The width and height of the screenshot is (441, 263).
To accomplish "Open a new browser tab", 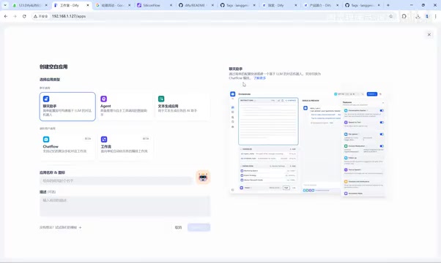I will point(388,5).
